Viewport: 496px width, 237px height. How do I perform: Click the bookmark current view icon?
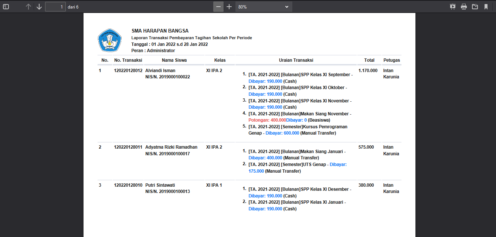pyautogui.click(x=486, y=7)
